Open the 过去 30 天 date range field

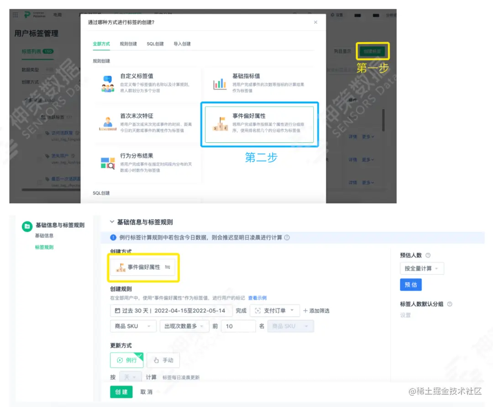pyautogui.click(x=171, y=311)
